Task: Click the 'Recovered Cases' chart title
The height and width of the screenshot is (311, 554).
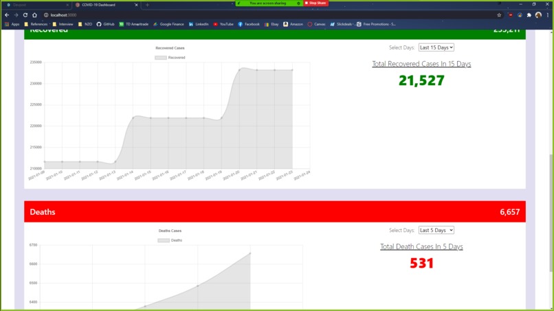Action: (x=170, y=48)
